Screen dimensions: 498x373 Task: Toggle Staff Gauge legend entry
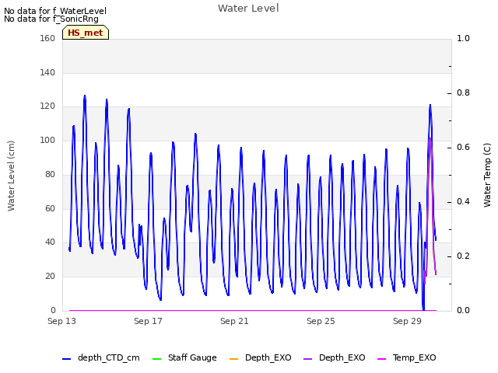click(x=184, y=357)
